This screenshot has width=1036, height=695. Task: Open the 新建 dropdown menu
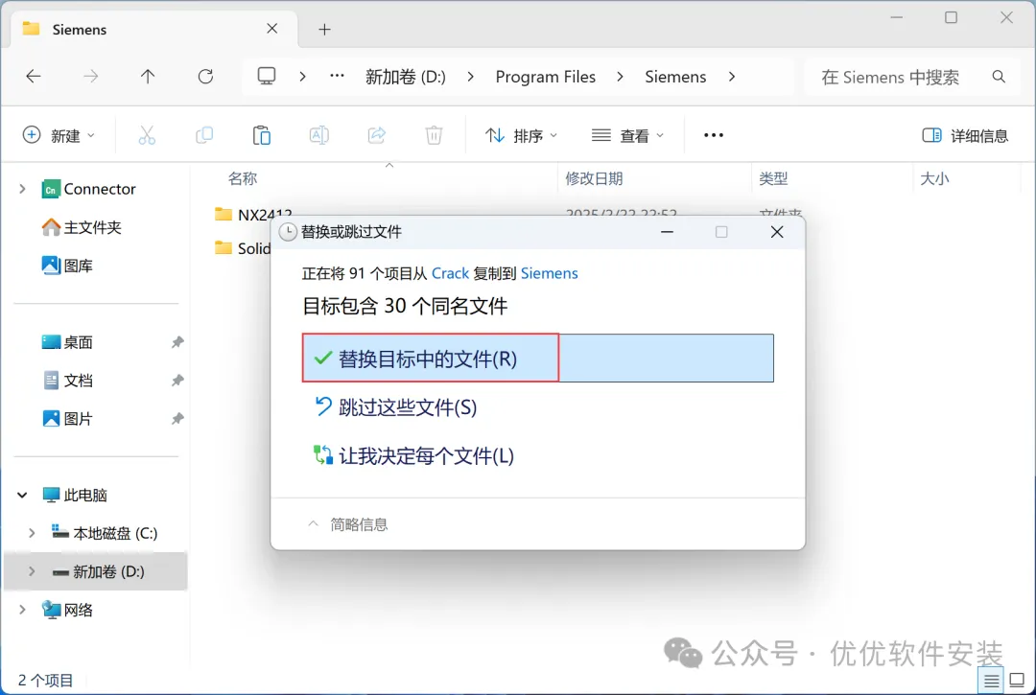pyautogui.click(x=59, y=135)
